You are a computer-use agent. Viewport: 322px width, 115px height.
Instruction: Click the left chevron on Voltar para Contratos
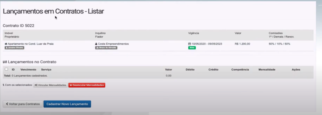click(x=7, y=104)
